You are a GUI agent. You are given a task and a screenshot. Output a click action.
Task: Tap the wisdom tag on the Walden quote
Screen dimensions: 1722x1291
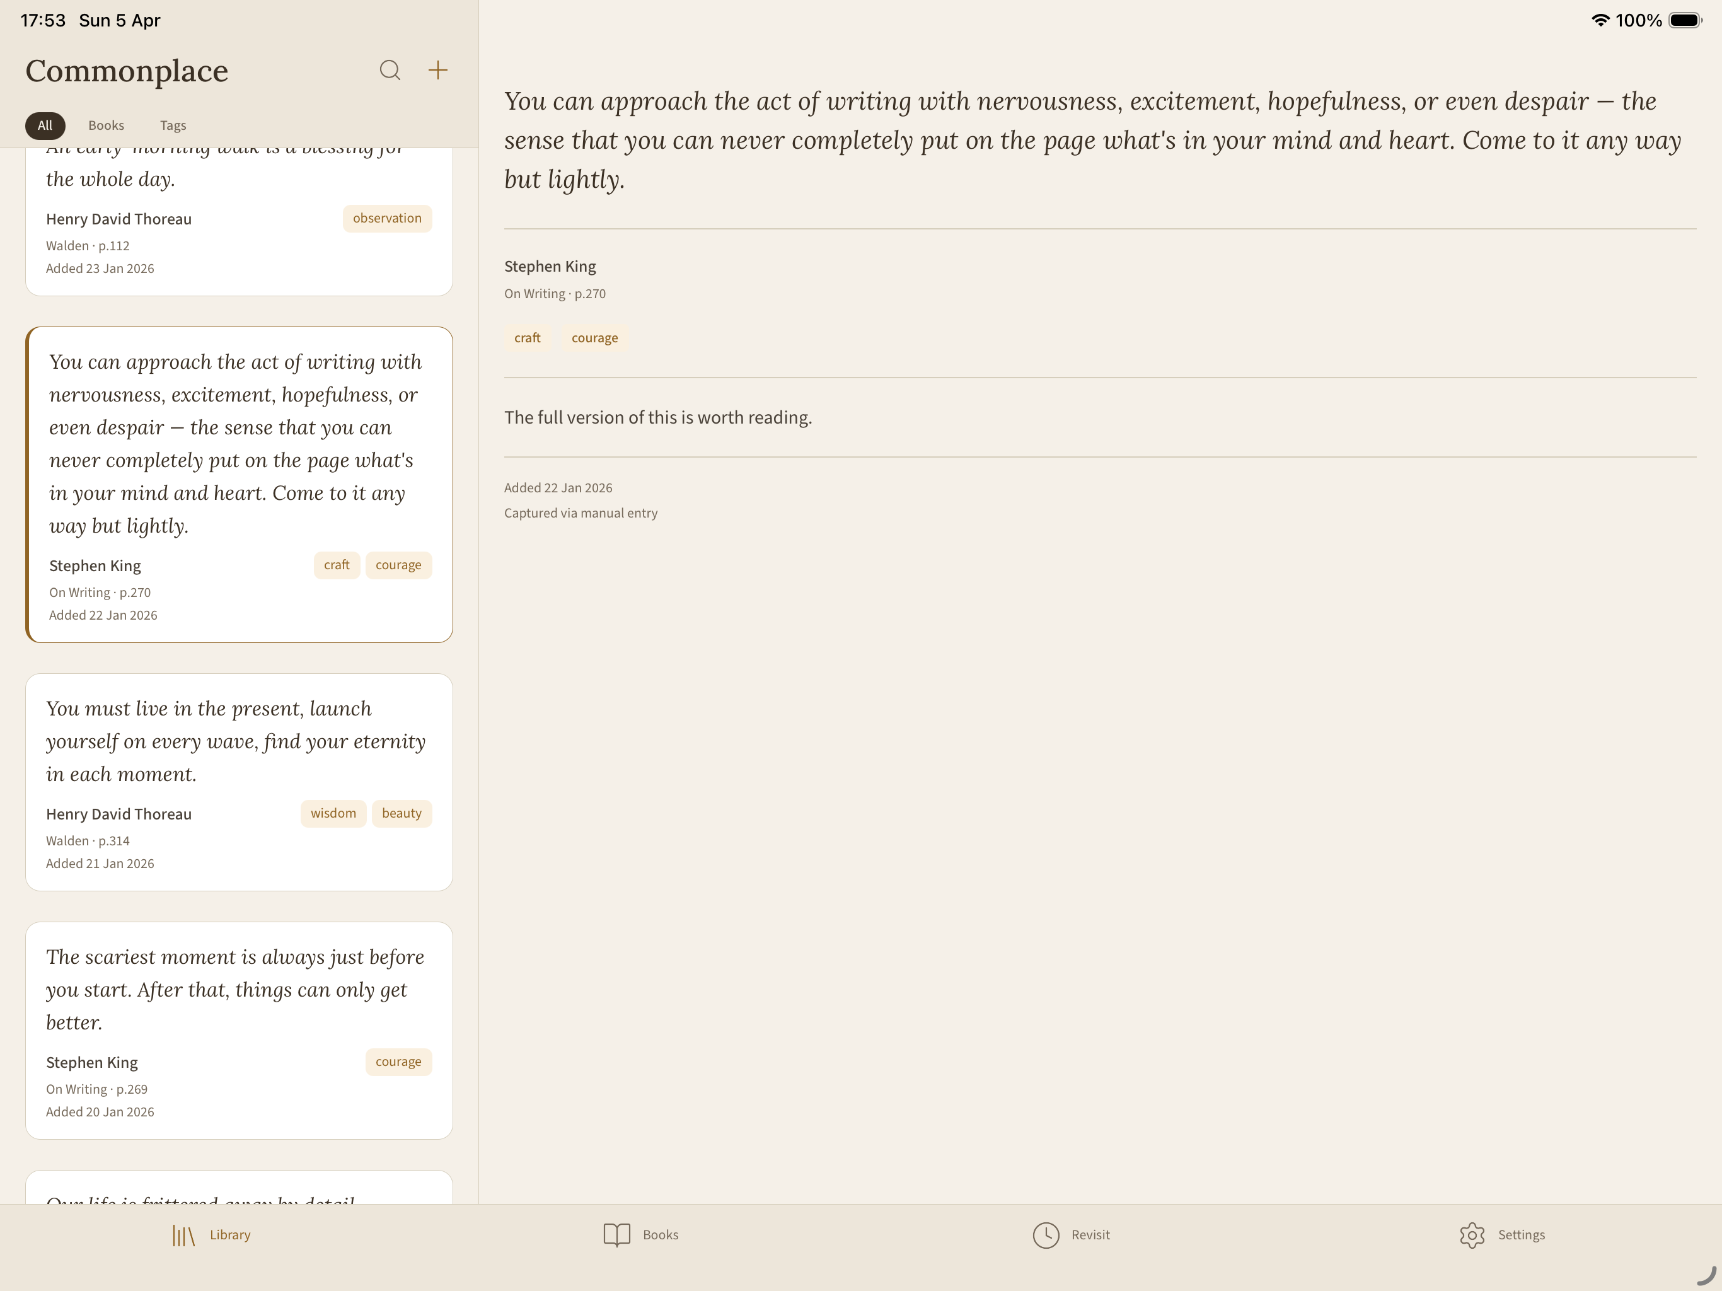coord(332,813)
